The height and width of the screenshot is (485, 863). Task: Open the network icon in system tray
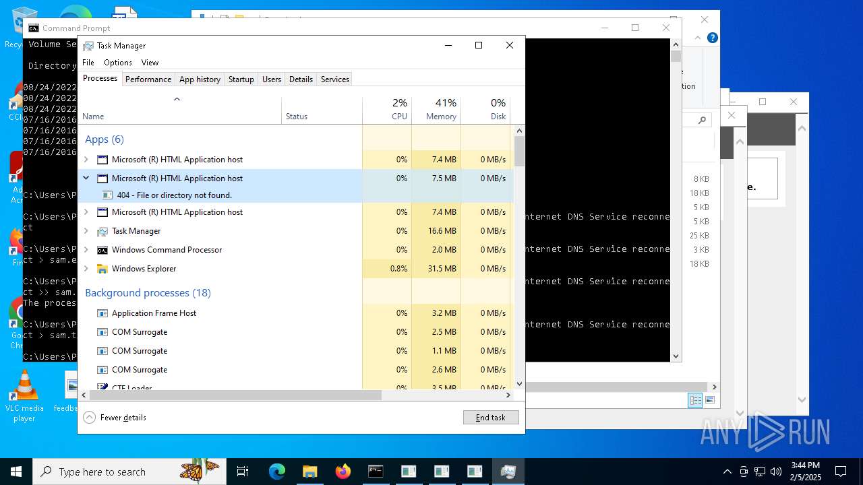760,472
